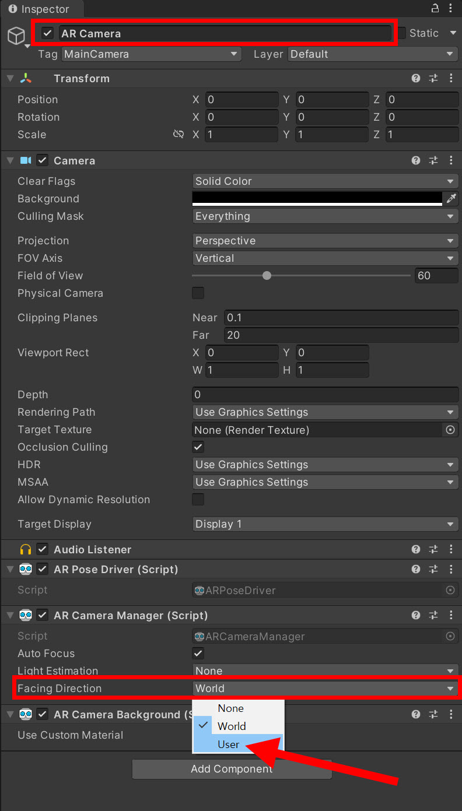Screen dimensions: 462x811
Task: Open AR Pose Driver more options menu
Action: (x=450, y=569)
